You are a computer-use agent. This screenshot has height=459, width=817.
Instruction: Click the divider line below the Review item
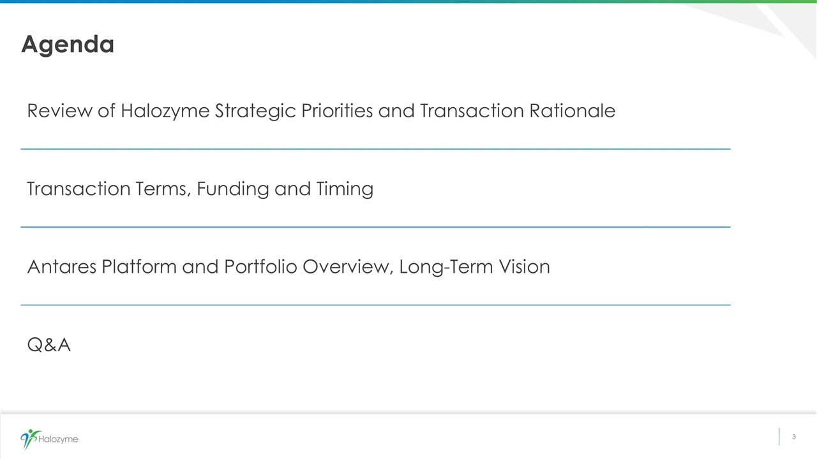click(375, 149)
